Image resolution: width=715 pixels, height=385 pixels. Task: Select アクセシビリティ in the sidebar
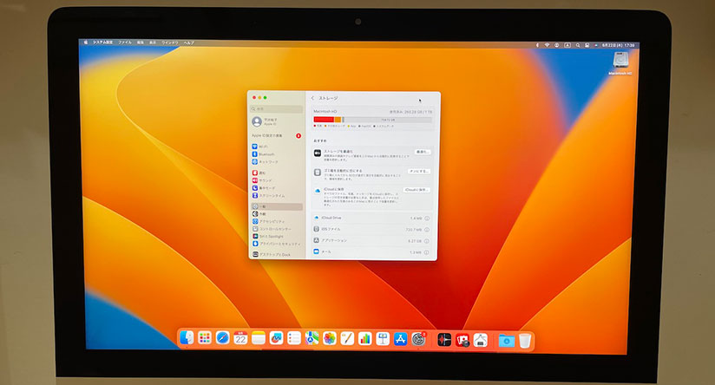(x=276, y=221)
